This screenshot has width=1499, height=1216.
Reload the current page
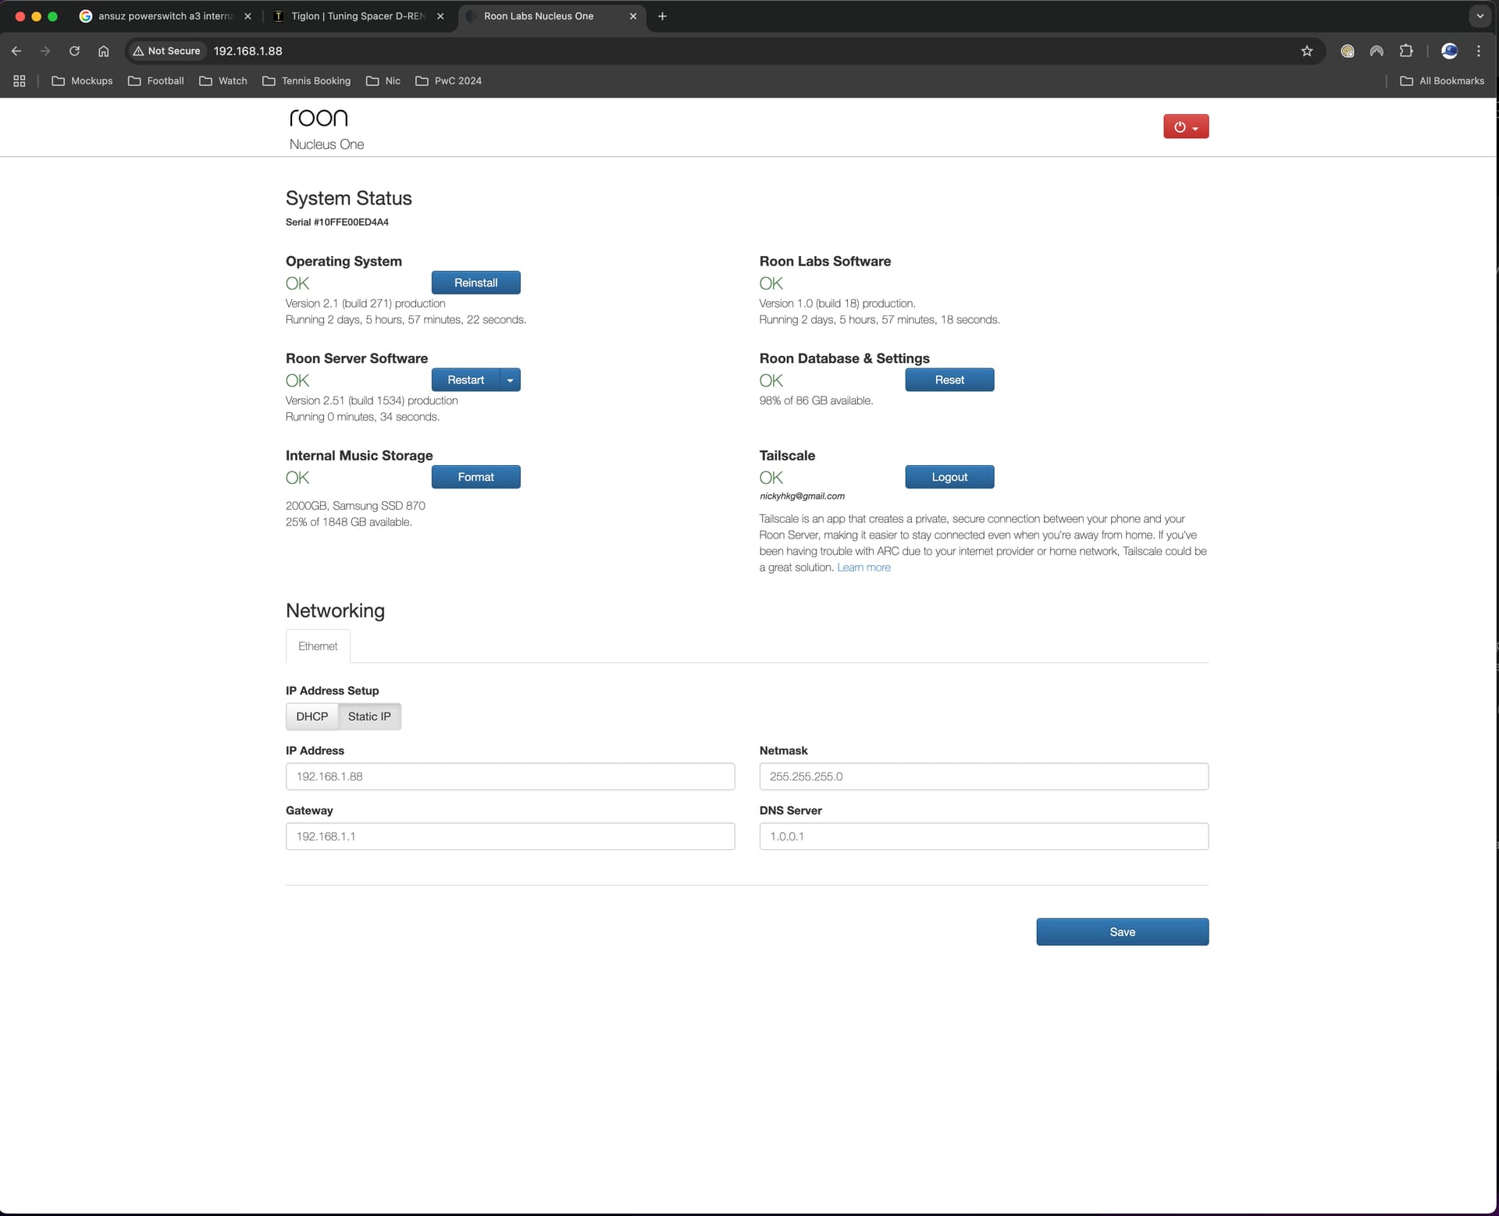point(74,51)
